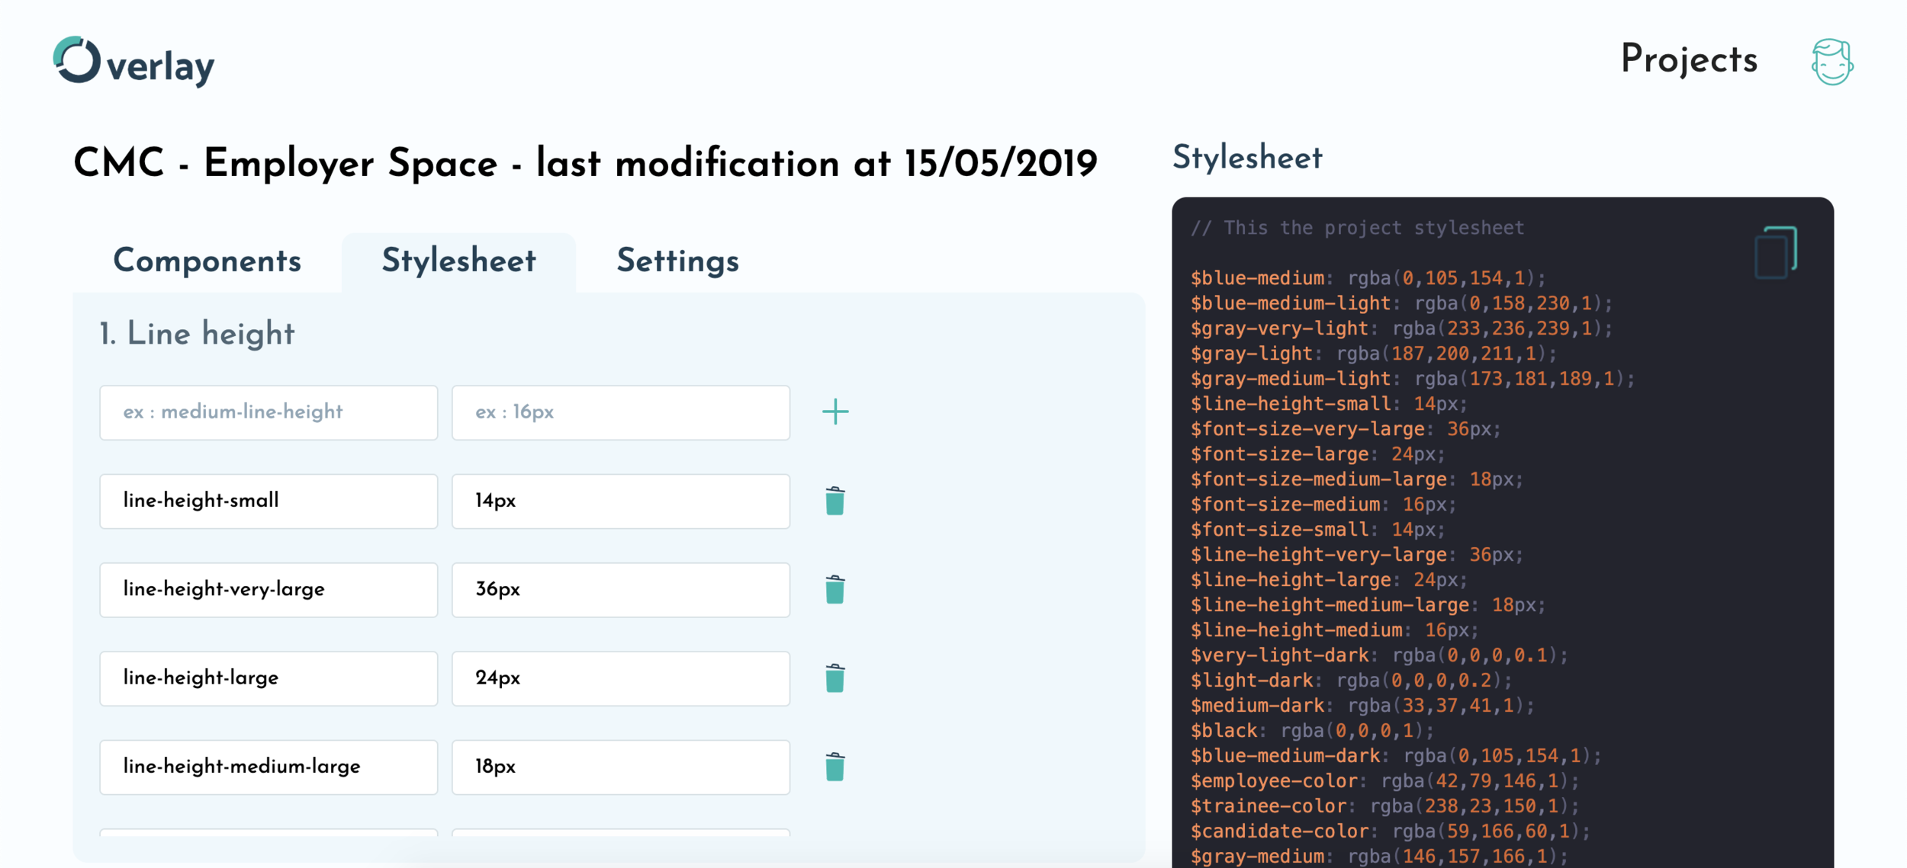Viewport: 1907px width, 868px height.
Task: Delete the line-height-medium-large entry
Action: tap(835, 767)
